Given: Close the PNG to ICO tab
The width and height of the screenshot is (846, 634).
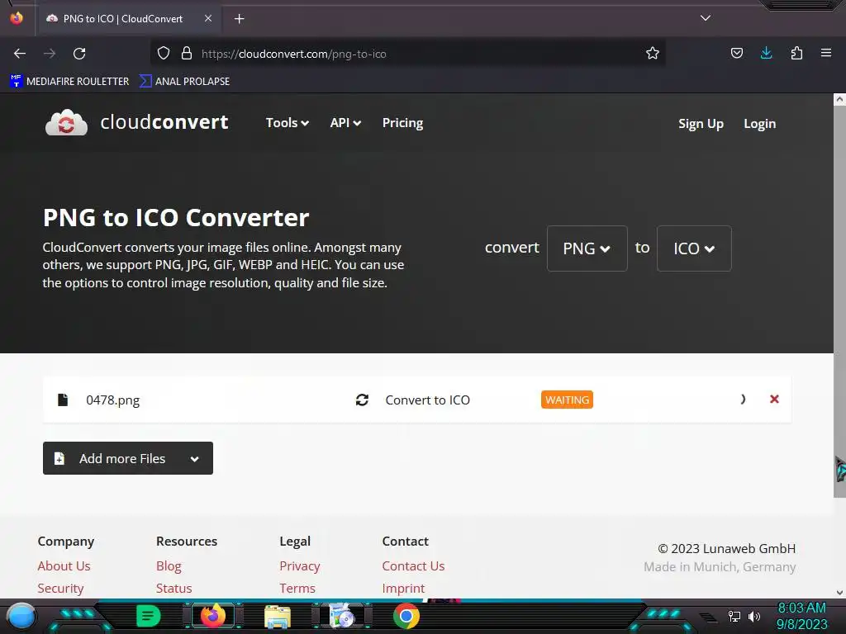Looking at the screenshot, I should (x=208, y=18).
